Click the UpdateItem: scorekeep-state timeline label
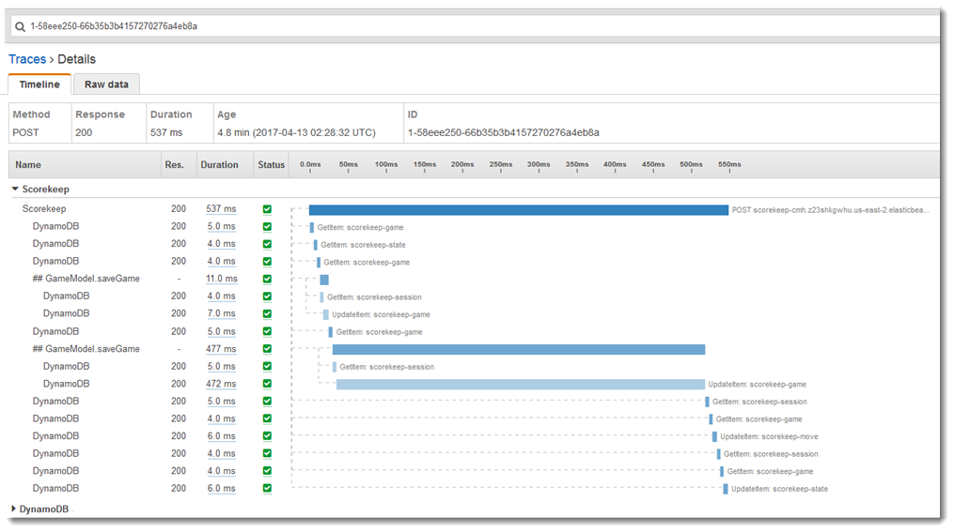The width and height of the screenshot is (954, 532). [x=779, y=489]
